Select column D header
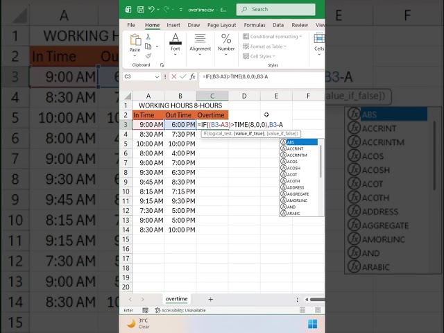The height and width of the screenshot is (333, 444). click(244, 96)
